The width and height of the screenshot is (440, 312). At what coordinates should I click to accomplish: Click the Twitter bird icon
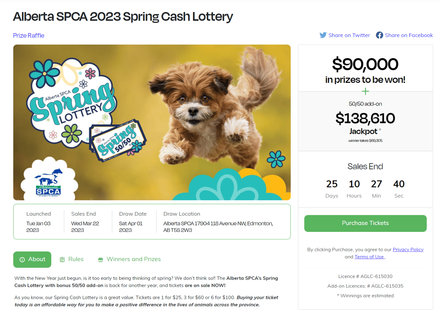pos(323,35)
